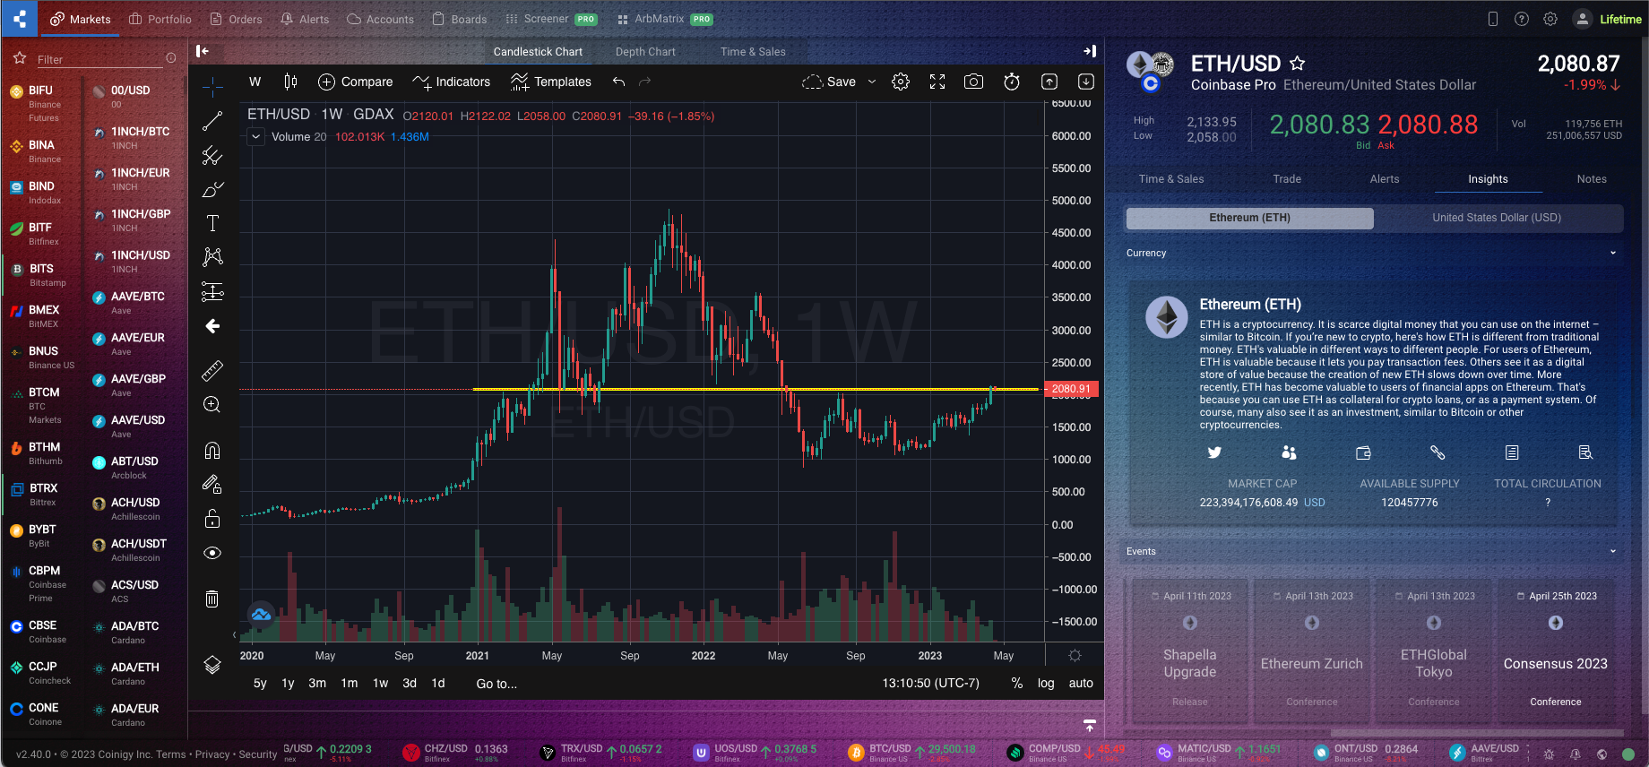The image size is (1649, 767).
Task: Set chart range to 1m
Action: point(350,683)
